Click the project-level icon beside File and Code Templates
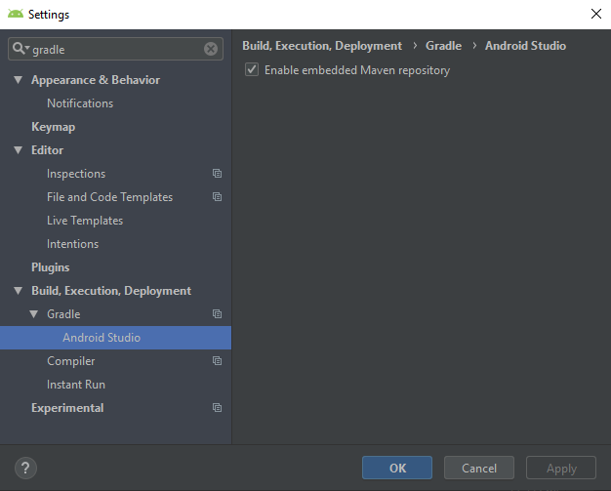This screenshot has height=491, width=611. click(217, 197)
